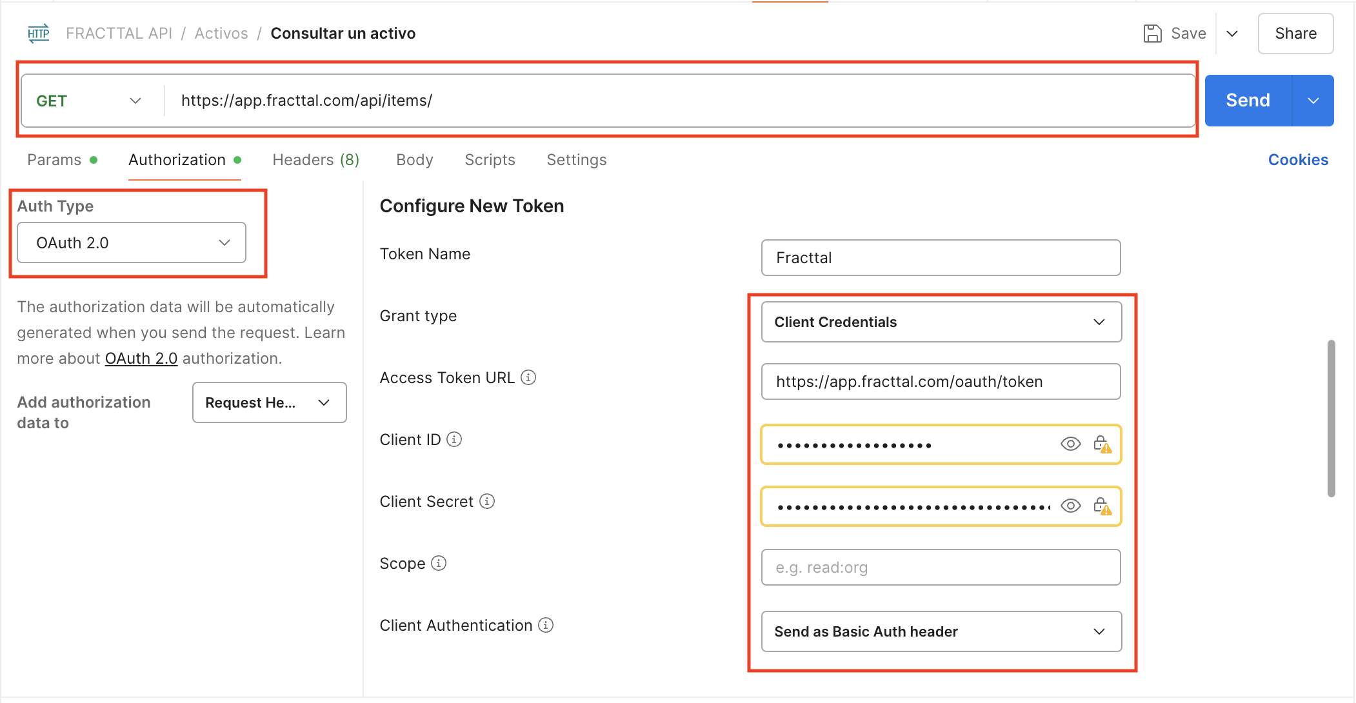Click the request URL field
1356x703 pixels.
(679, 101)
